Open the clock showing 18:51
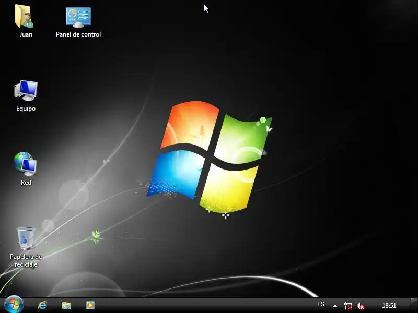Screen dimensions: 418x313 (389, 306)
